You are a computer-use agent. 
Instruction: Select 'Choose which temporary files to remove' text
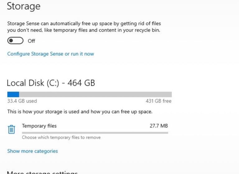click(x=61, y=137)
